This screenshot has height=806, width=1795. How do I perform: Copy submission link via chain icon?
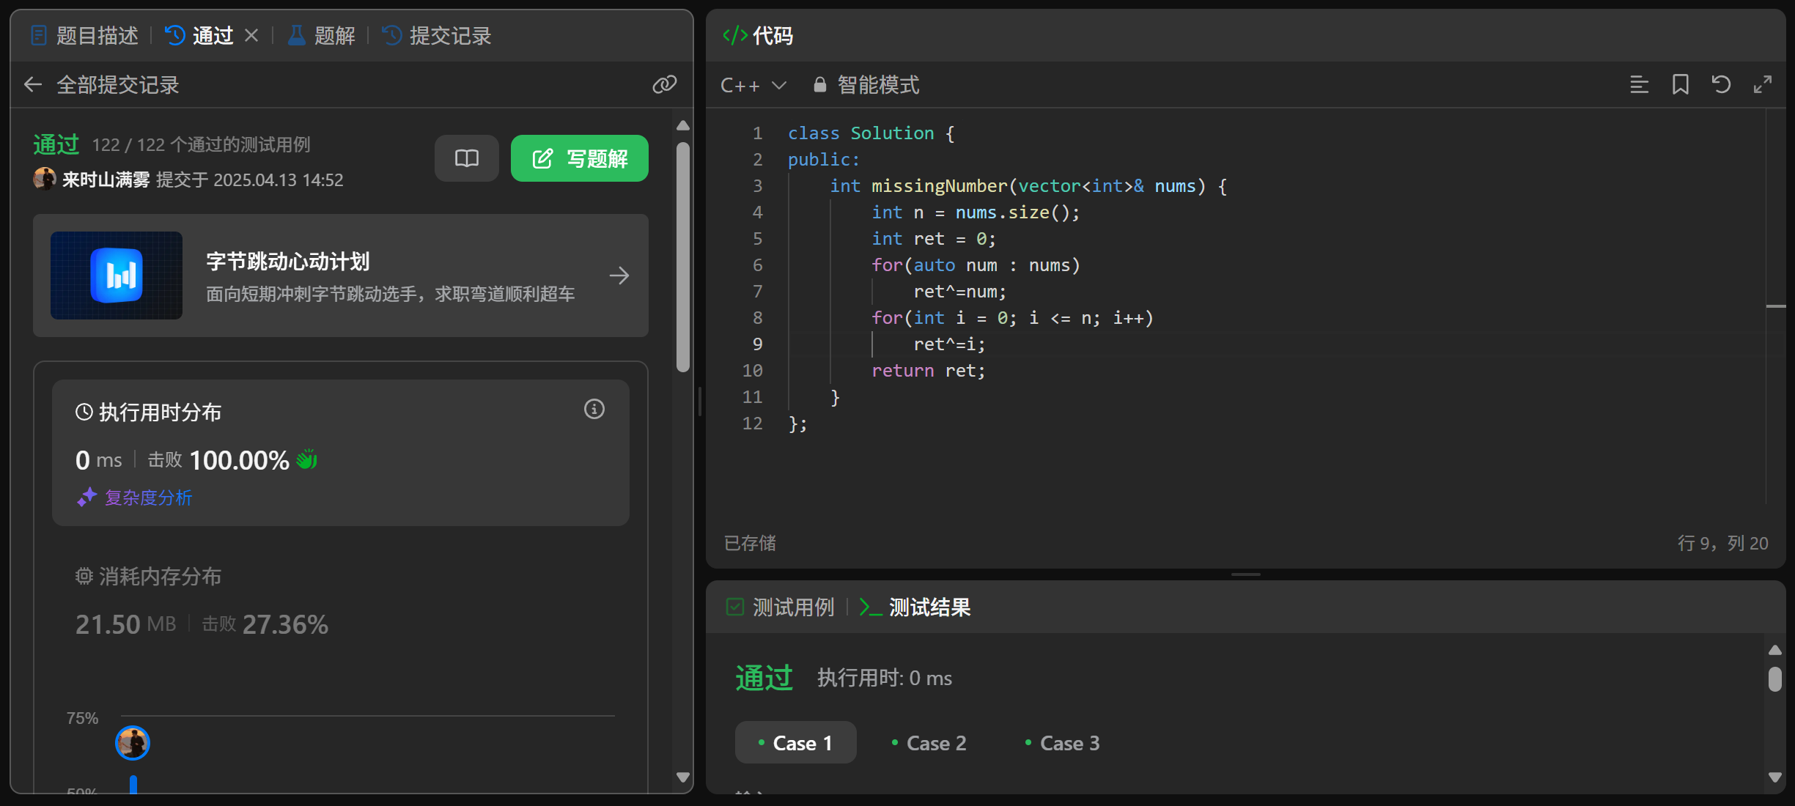point(664,85)
